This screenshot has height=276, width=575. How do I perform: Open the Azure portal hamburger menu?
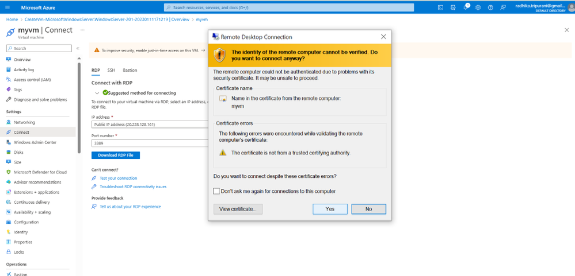(x=7, y=7)
